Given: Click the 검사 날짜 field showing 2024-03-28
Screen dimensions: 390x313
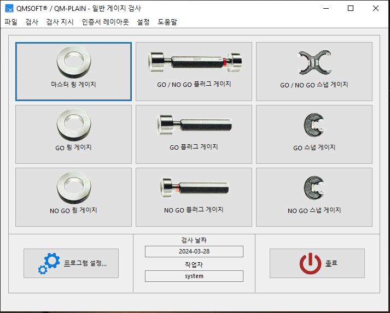Looking at the screenshot, I should pyautogui.click(x=194, y=251).
